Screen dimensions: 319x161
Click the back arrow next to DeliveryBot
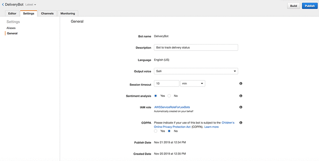point(2,4)
